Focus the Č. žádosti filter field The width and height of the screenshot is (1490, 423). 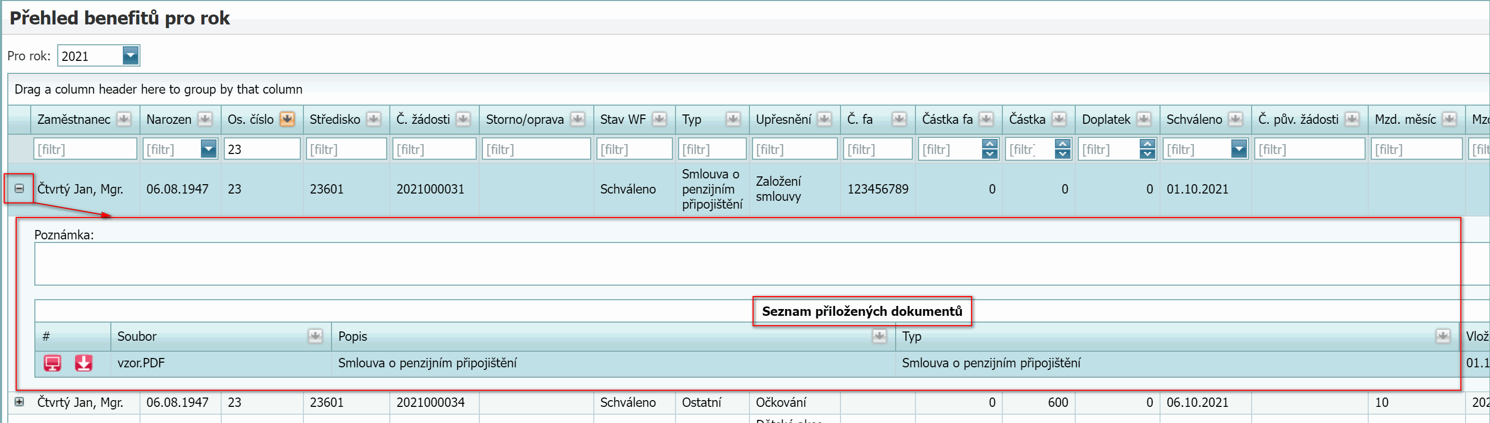pyautogui.click(x=435, y=149)
